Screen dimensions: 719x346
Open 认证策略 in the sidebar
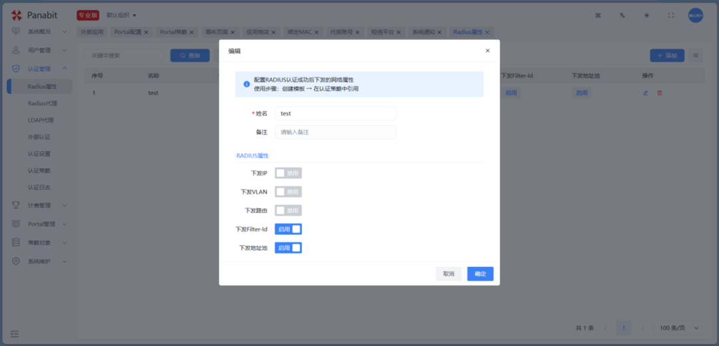coord(39,170)
